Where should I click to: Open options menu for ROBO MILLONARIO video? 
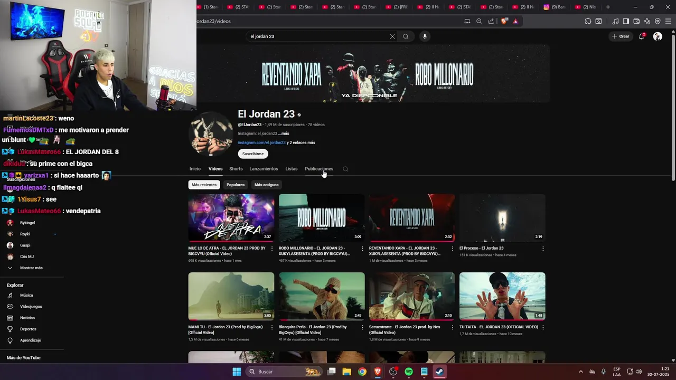point(362,248)
